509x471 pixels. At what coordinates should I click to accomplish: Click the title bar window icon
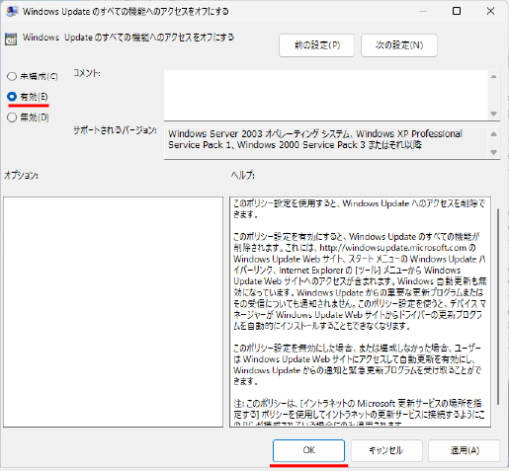pyautogui.click(x=12, y=12)
